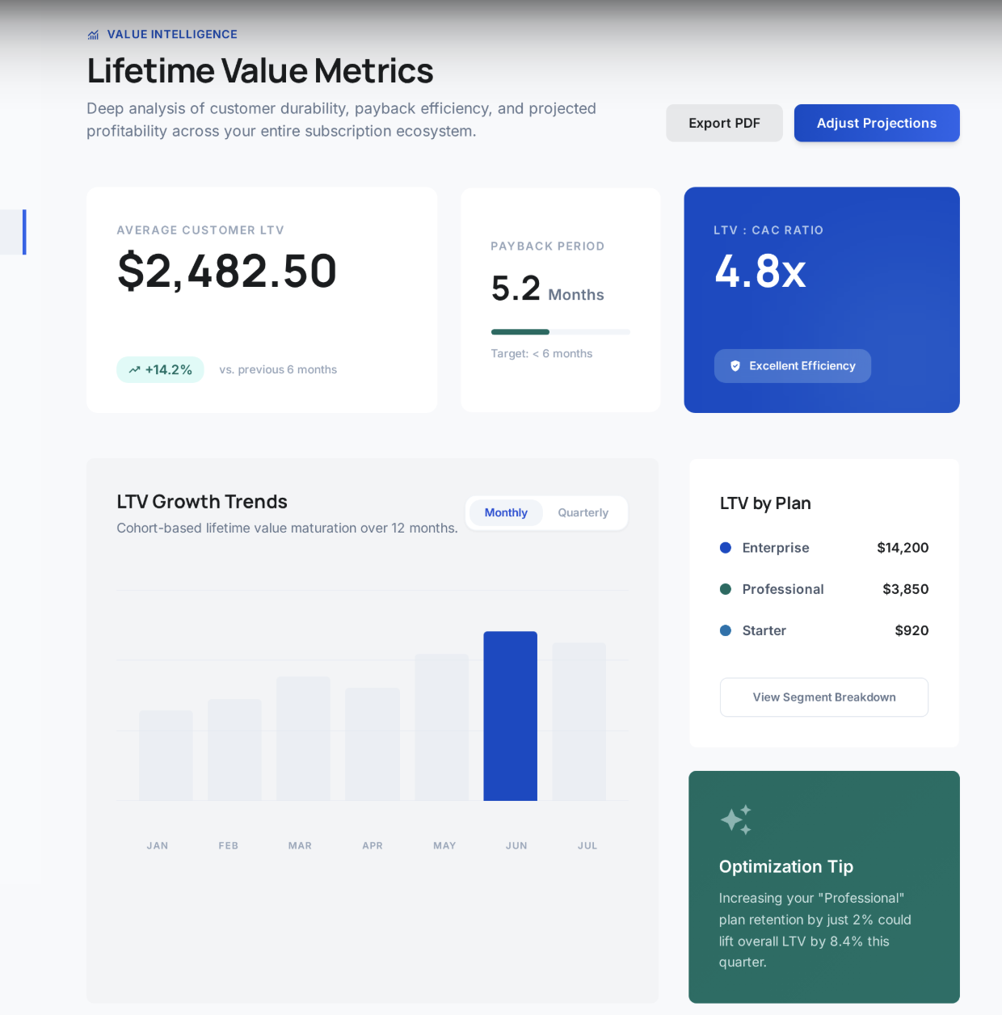
Task: Click the Value Intelligence chart icon
Action: 93,34
